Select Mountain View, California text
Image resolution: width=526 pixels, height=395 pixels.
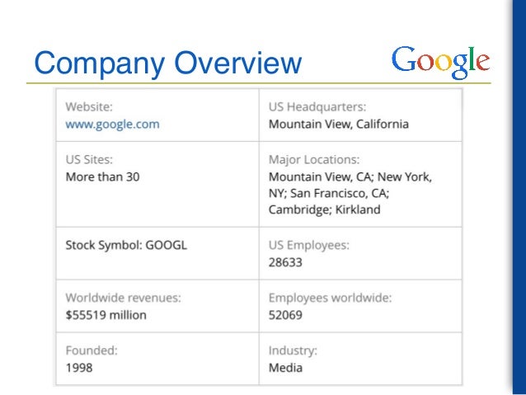pyautogui.click(x=339, y=125)
